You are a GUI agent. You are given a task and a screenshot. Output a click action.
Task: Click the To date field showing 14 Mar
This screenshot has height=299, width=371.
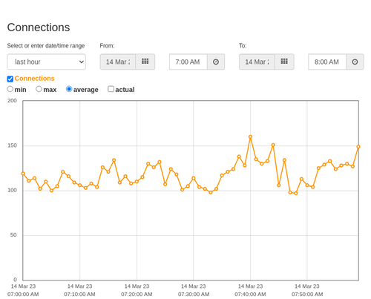257,62
